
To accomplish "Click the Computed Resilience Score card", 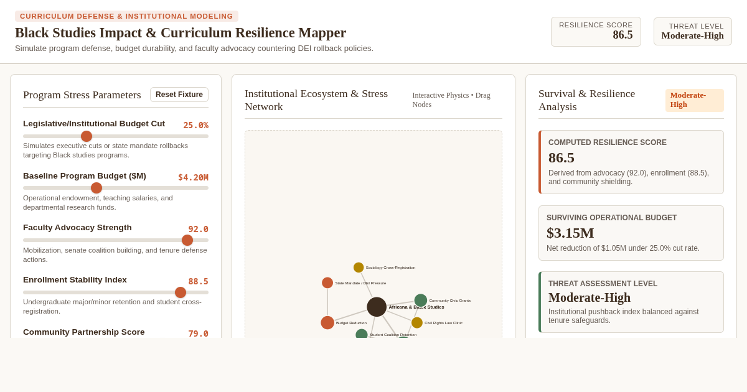I will coord(631,162).
